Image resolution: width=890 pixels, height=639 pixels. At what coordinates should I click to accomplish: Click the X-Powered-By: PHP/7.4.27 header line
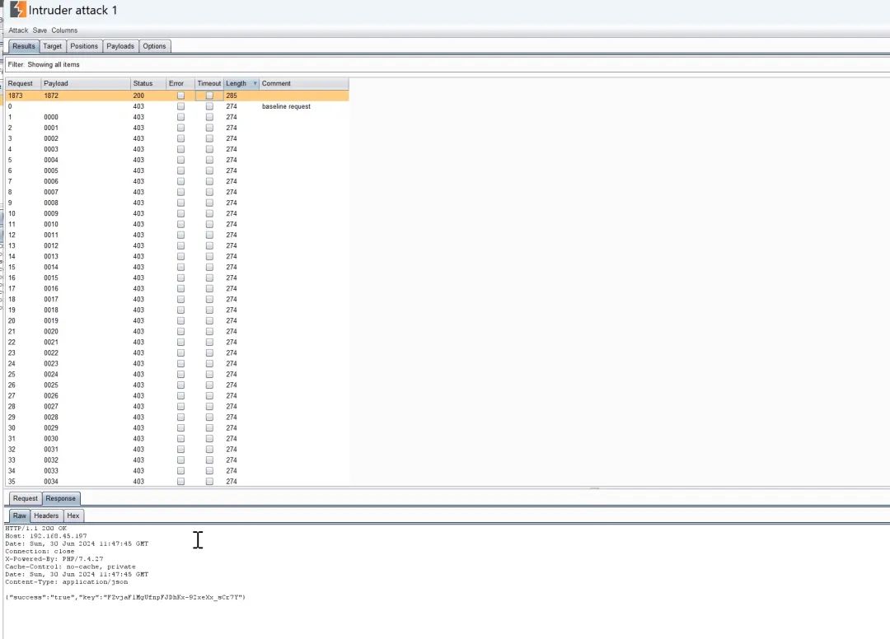click(x=54, y=559)
